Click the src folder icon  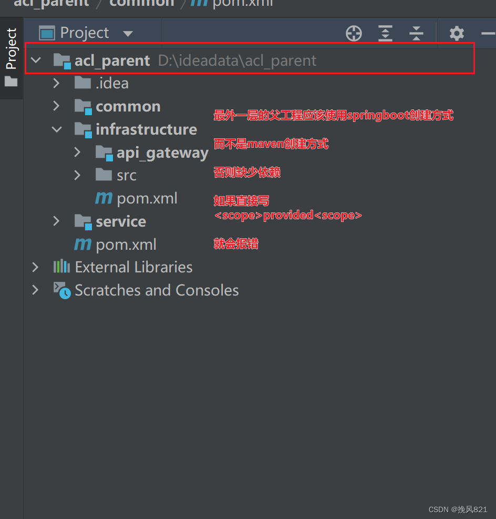click(x=104, y=175)
